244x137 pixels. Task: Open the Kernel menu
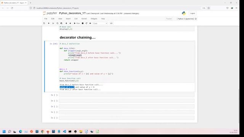click(84, 19)
